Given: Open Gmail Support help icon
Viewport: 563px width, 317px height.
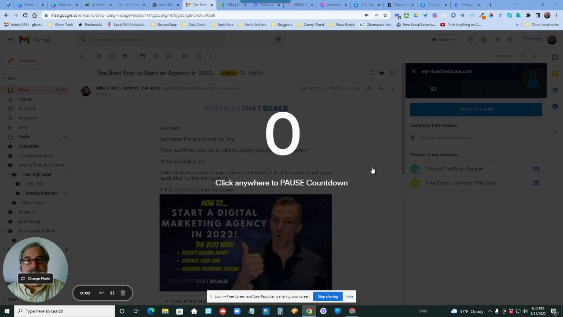Looking at the screenshot, I should point(470,40).
